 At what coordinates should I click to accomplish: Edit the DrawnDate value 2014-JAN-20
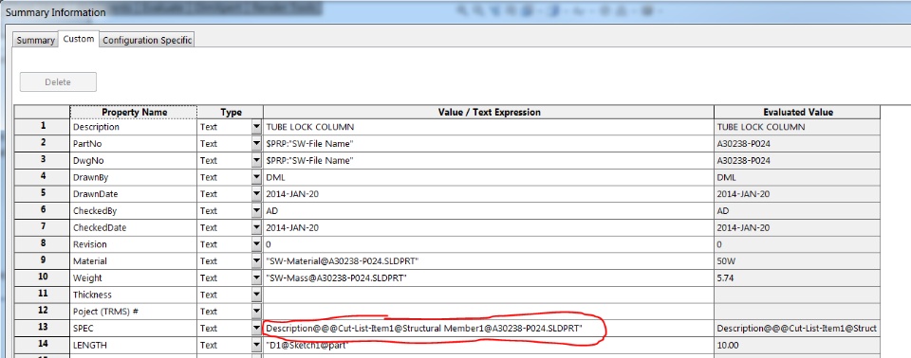coord(489,194)
